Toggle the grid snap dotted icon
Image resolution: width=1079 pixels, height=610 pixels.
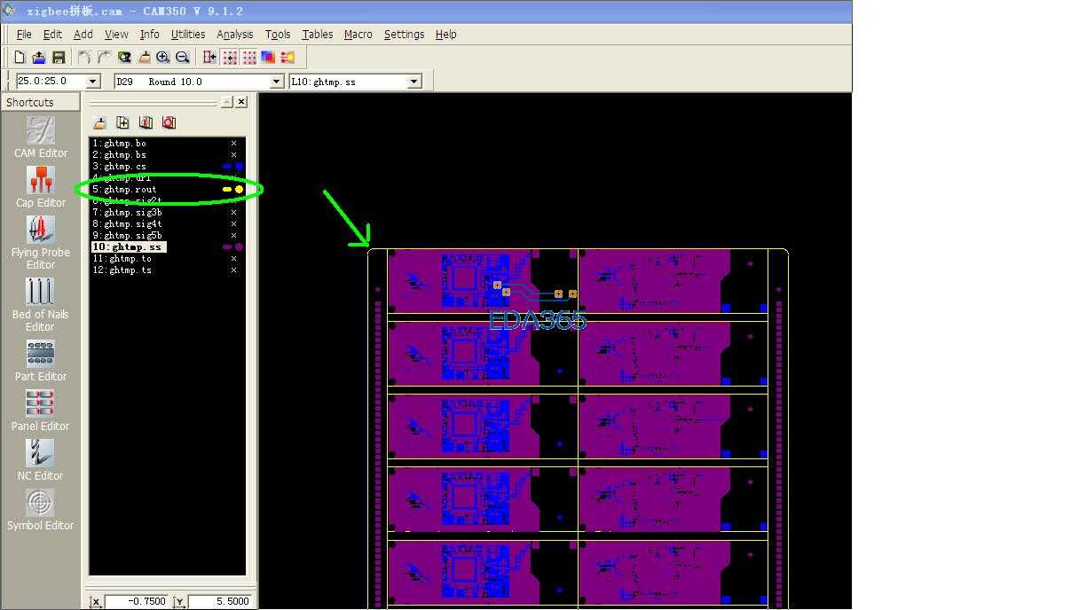click(x=230, y=57)
